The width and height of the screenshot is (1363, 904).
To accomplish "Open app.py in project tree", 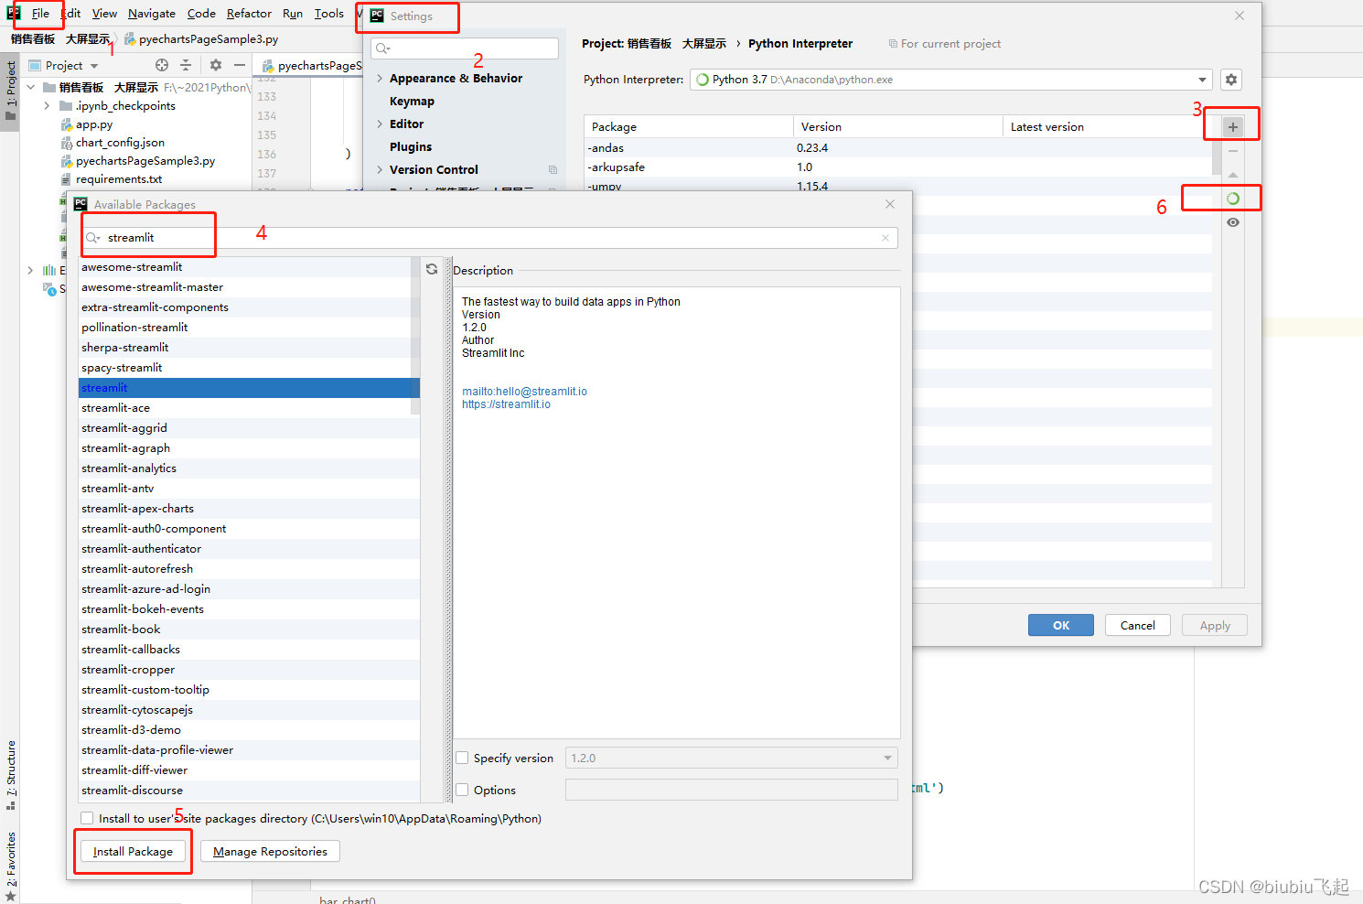I will [x=94, y=124].
